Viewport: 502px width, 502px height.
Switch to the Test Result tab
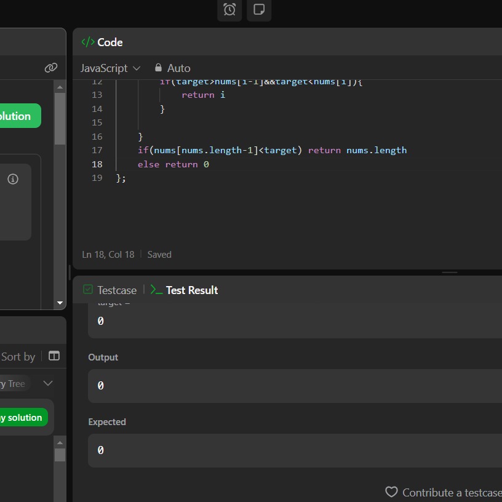coord(185,290)
